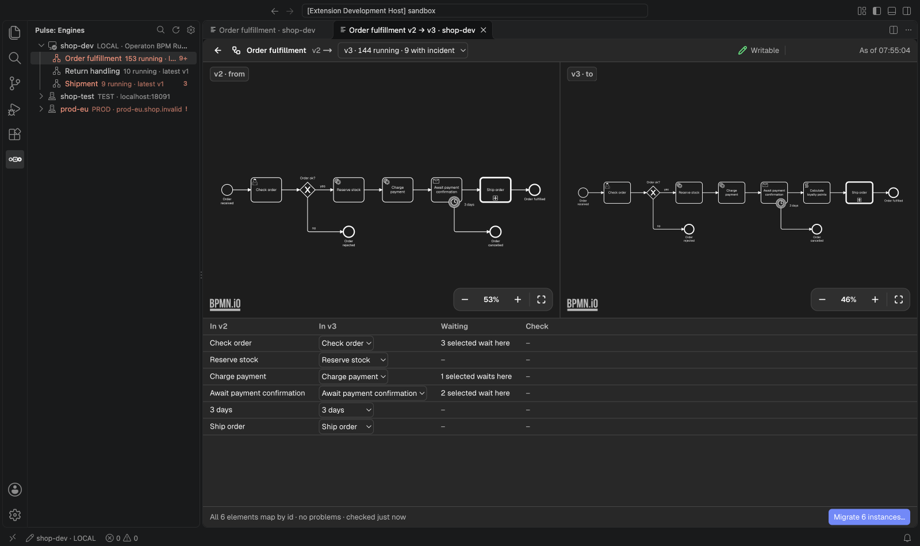Open BPMN.iO logo link in v2 pane
Viewport: 920px width, 546px height.
coord(225,304)
